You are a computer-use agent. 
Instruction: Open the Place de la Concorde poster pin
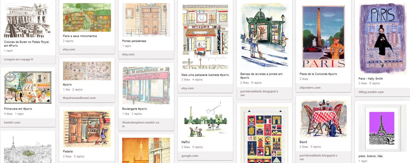[324, 37]
